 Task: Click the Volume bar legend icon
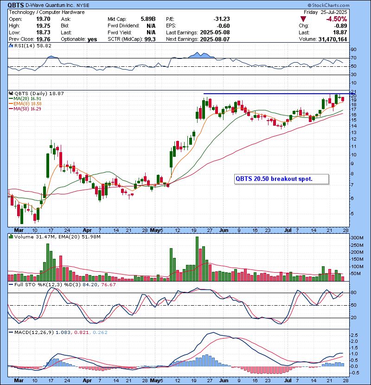[x=11, y=237]
